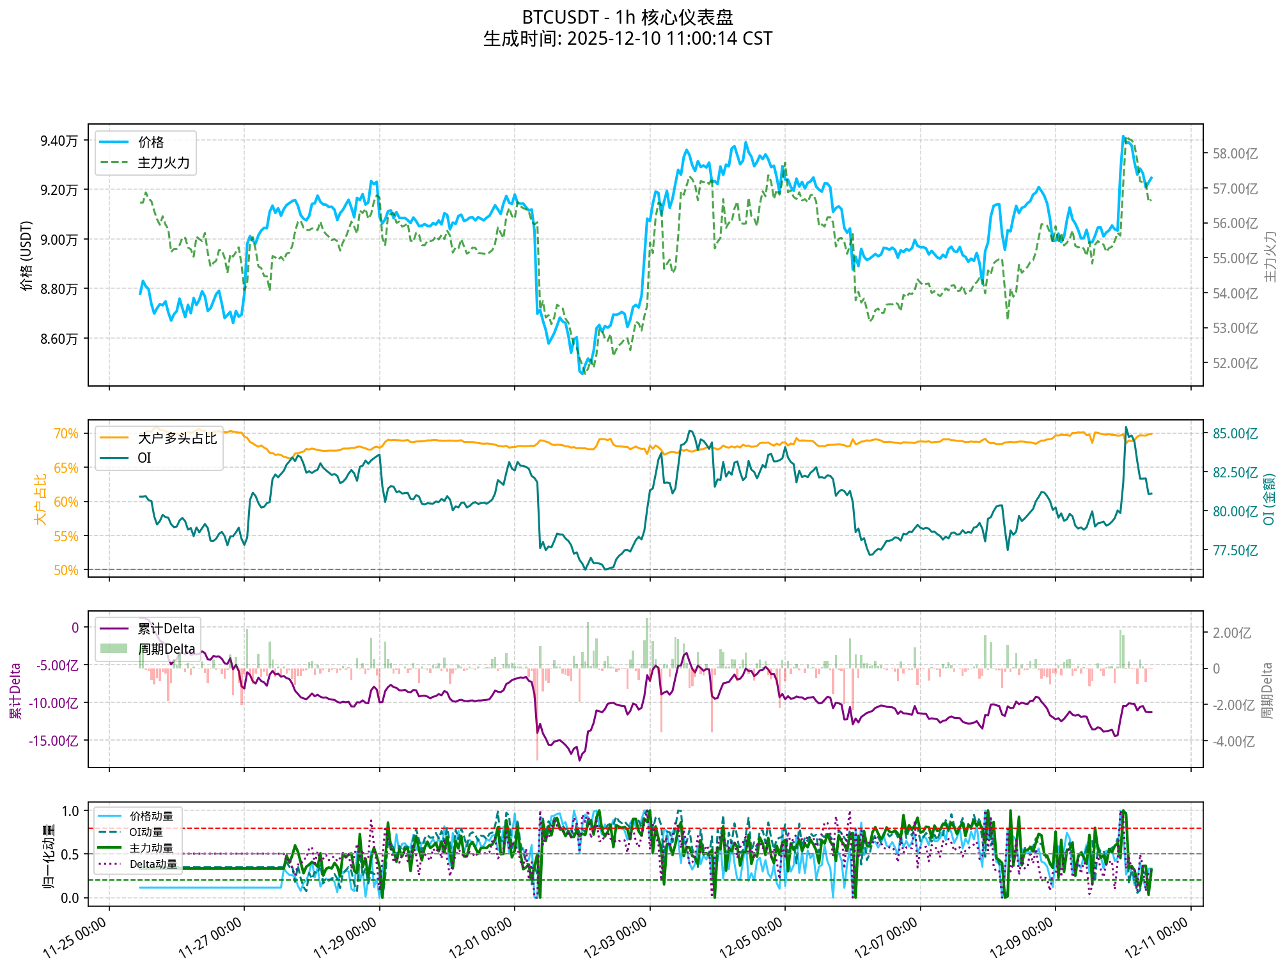Click the 58.00亿 right axis label
Screen dimensions: 1287x972
1235,154
